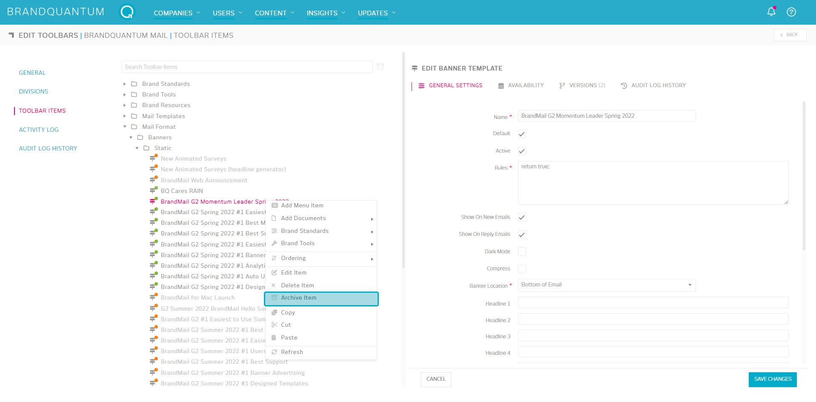
Task: Click the Back button
Action: (x=790, y=35)
